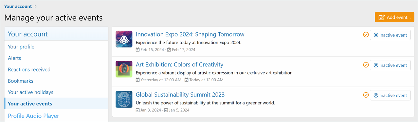The image size is (418, 122).
Task: Click the orange checkmark icon for Global Sustainability Summit
Action: [x=366, y=95]
